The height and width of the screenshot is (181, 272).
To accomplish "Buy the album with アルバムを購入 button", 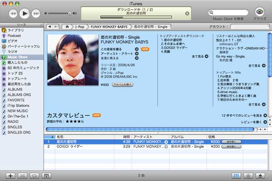I will point(123,85).
